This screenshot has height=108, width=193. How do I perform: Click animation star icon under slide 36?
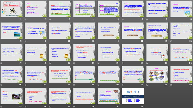click(74, 107)
